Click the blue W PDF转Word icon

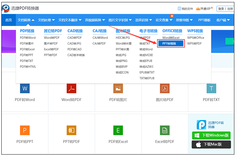click(x=25, y=88)
